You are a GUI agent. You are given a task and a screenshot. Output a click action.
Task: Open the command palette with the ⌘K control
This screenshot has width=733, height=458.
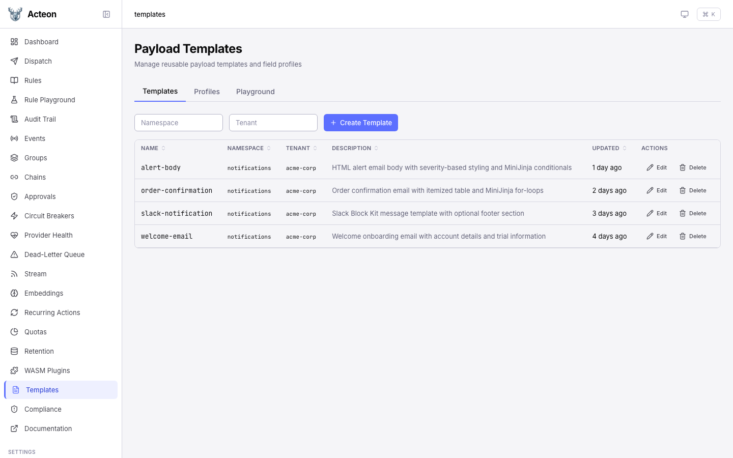709,14
